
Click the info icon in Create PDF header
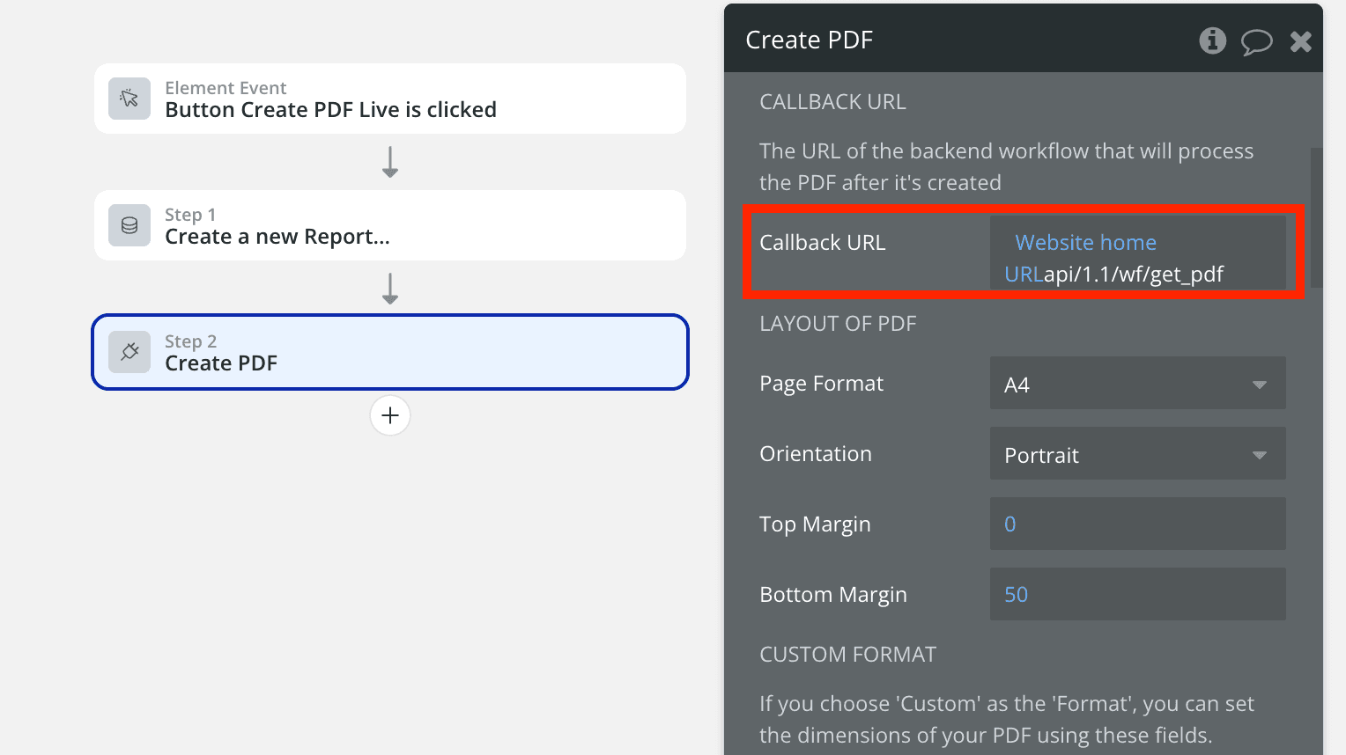(1212, 40)
